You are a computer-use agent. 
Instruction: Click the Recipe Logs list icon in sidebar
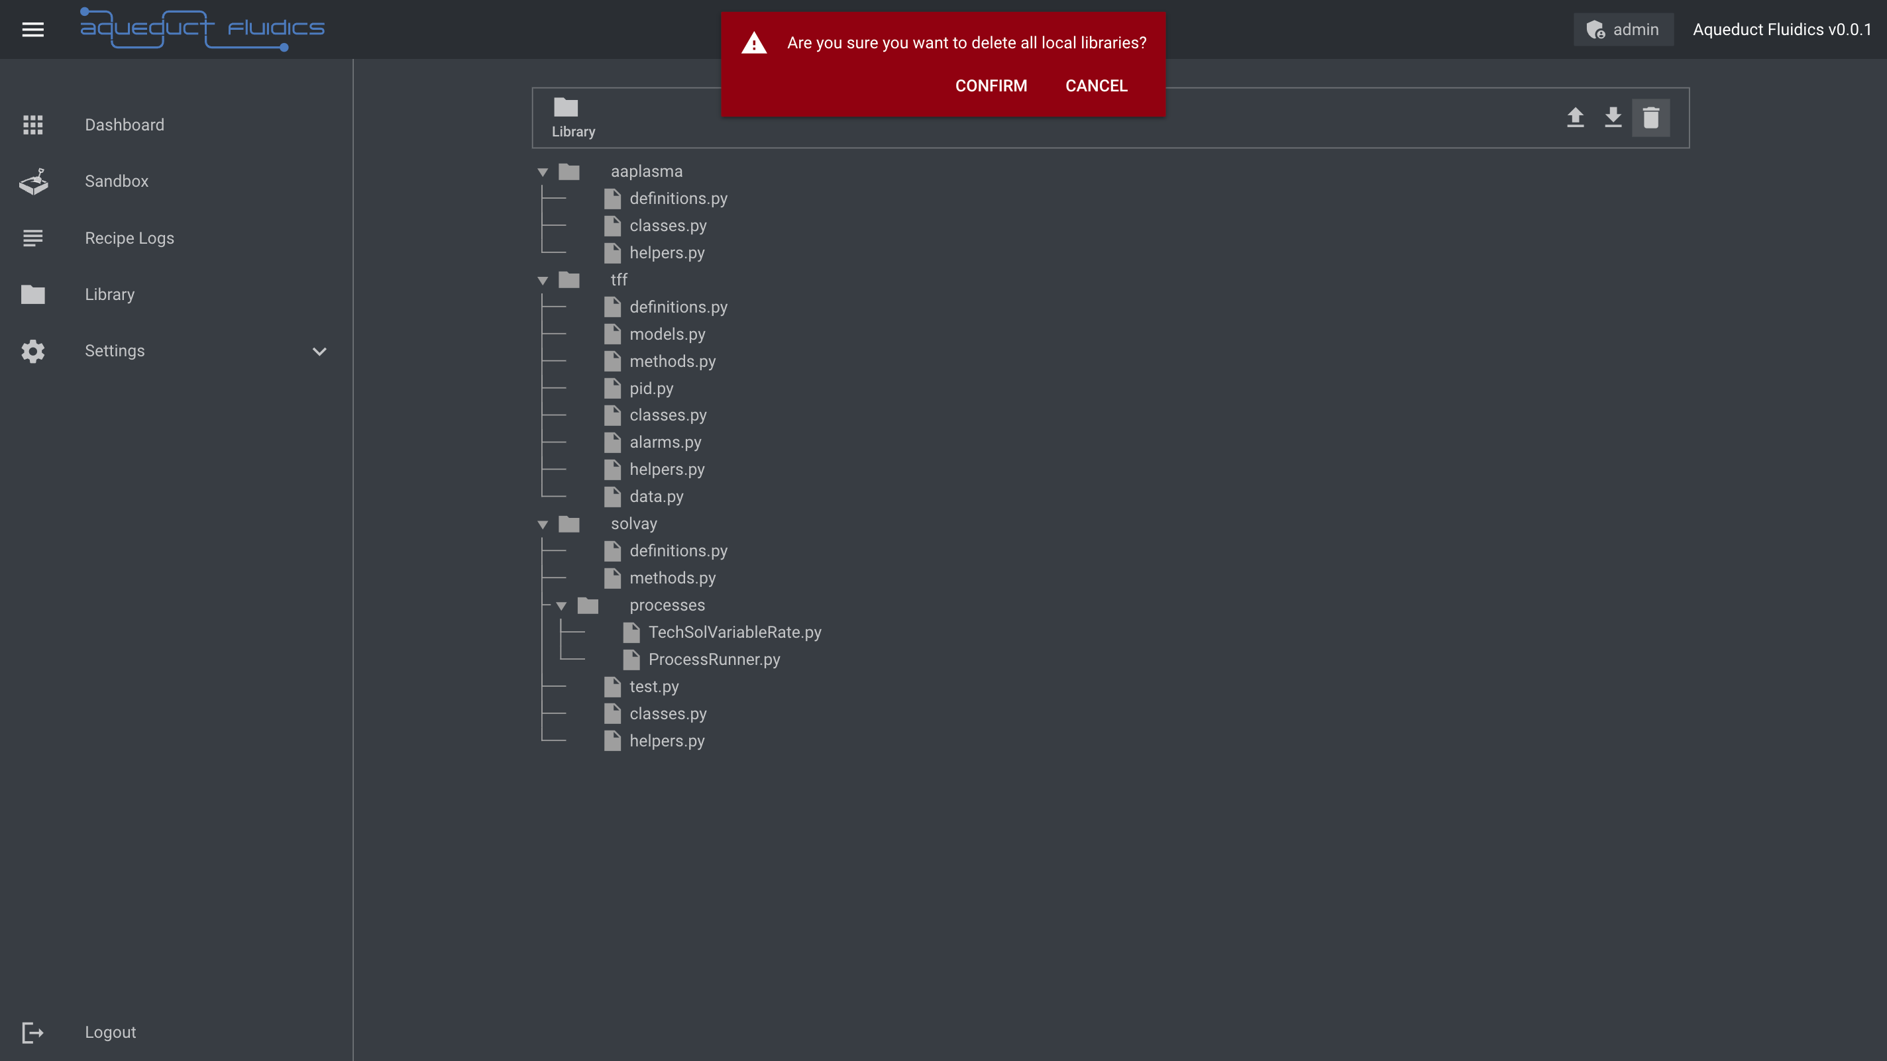32,237
